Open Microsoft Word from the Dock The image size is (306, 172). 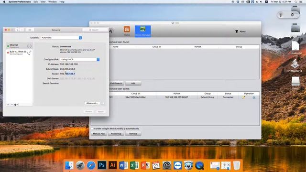pos(123,165)
